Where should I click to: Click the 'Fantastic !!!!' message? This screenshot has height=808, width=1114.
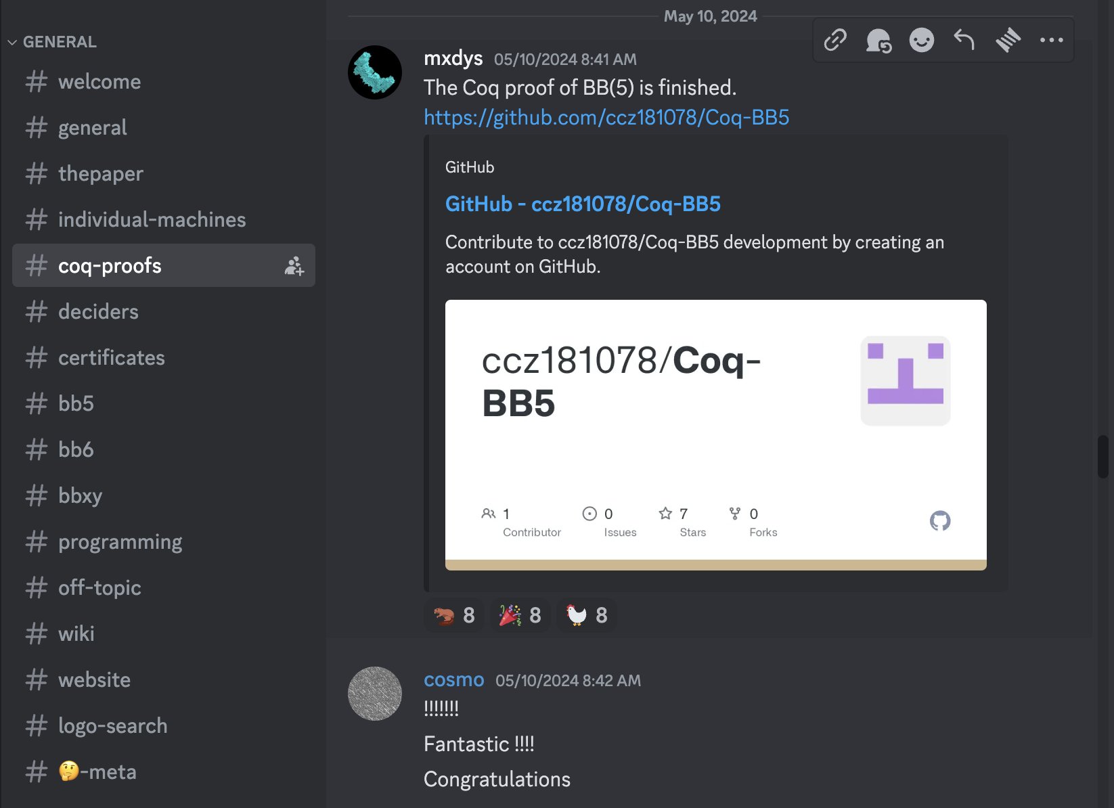pos(479,744)
